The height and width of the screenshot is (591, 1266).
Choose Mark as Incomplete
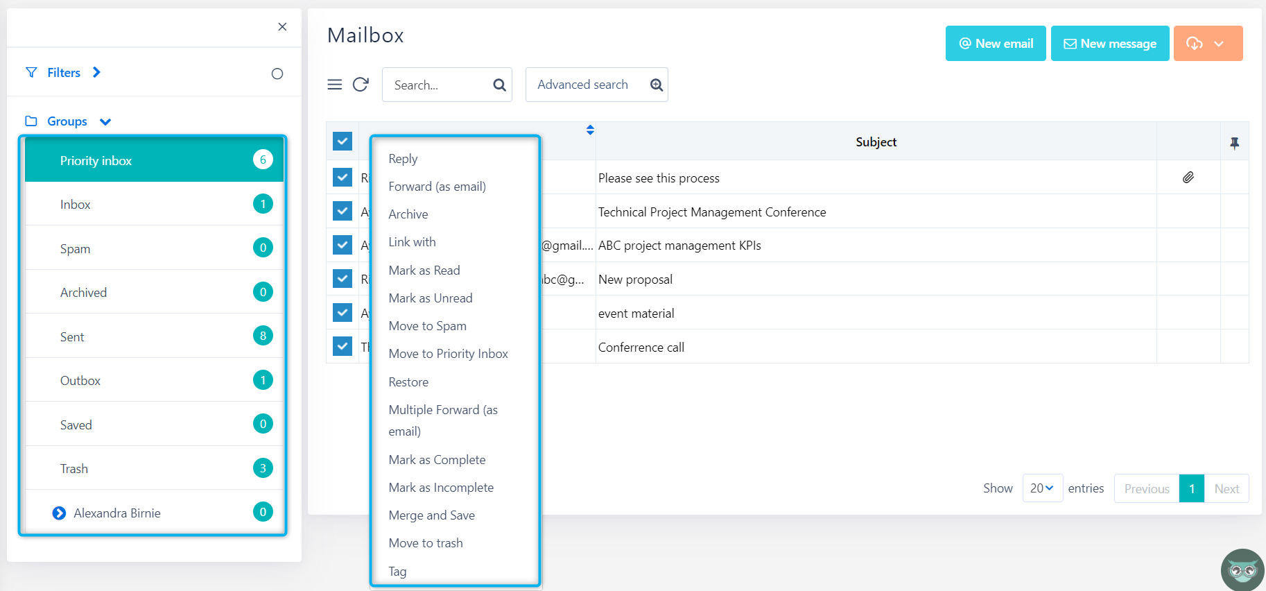pyautogui.click(x=441, y=488)
